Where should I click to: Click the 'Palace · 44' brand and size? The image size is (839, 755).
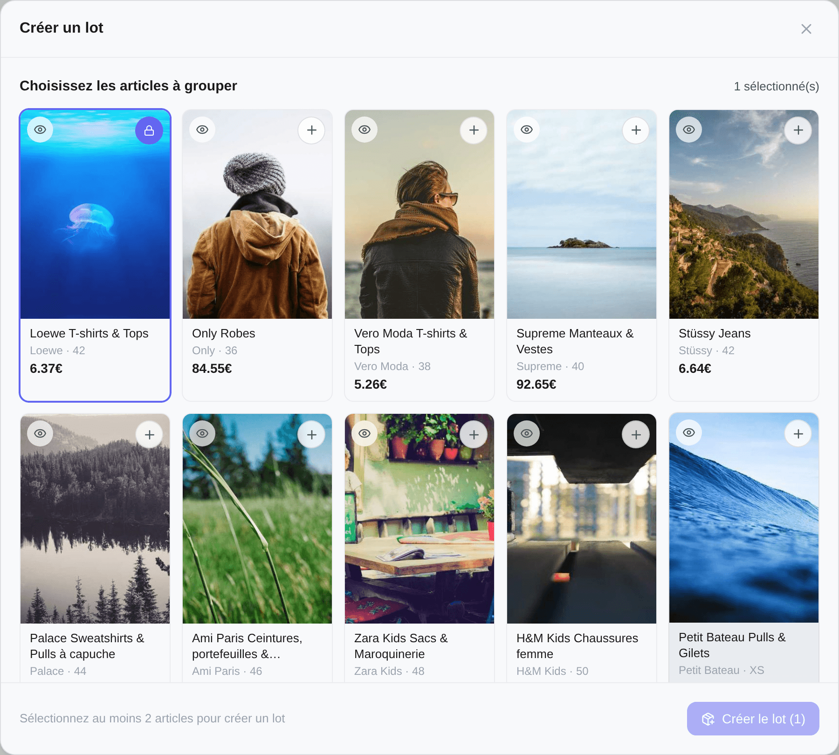tap(58, 671)
